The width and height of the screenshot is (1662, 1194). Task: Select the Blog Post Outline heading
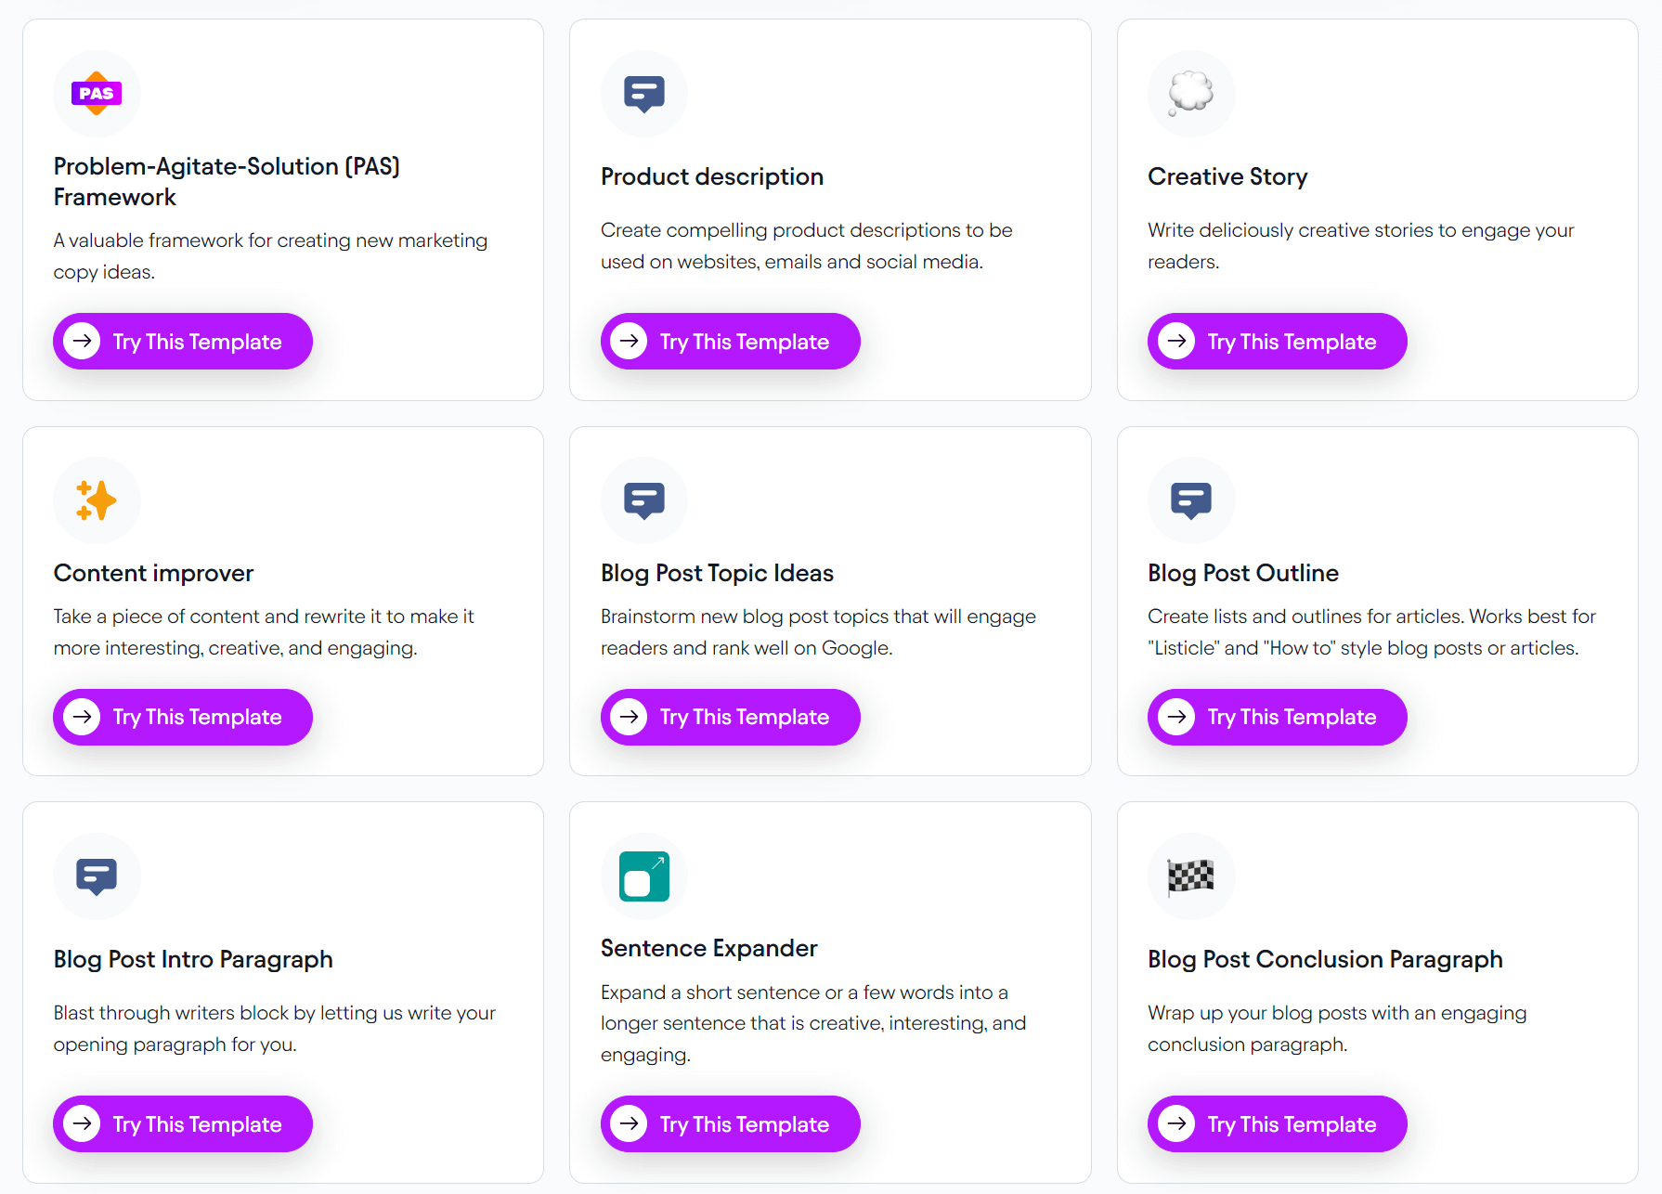pyautogui.click(x=1243, y=573)
